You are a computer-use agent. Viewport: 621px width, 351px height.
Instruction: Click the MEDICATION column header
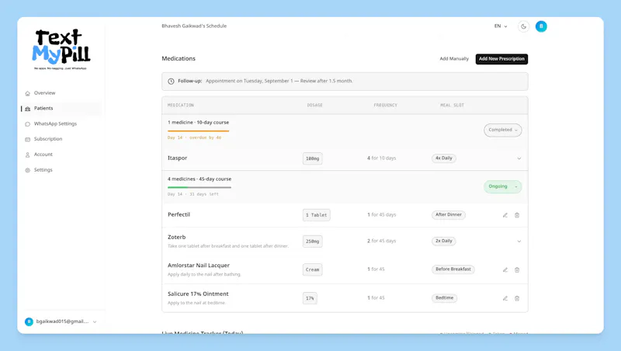[181, 106]
